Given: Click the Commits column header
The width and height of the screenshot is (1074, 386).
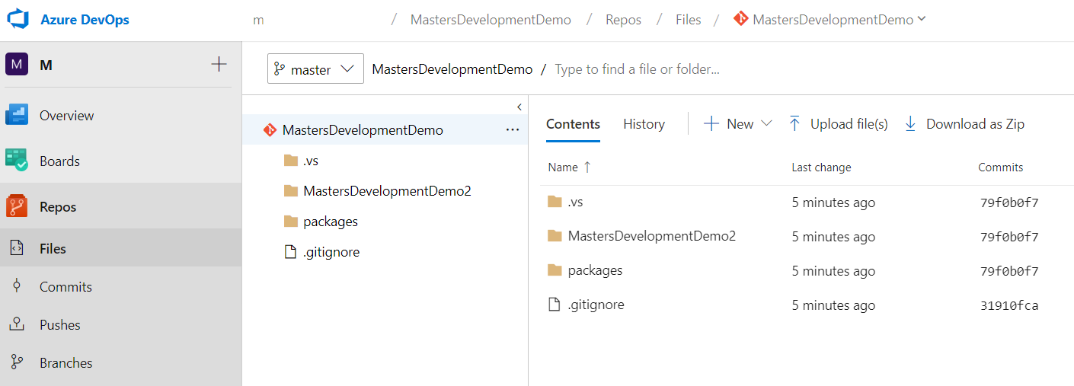Looking at the screenshot, I should (x=1001, y=167).
